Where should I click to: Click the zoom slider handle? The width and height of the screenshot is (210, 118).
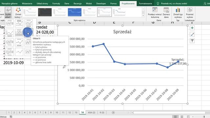(x=204, y=117)
